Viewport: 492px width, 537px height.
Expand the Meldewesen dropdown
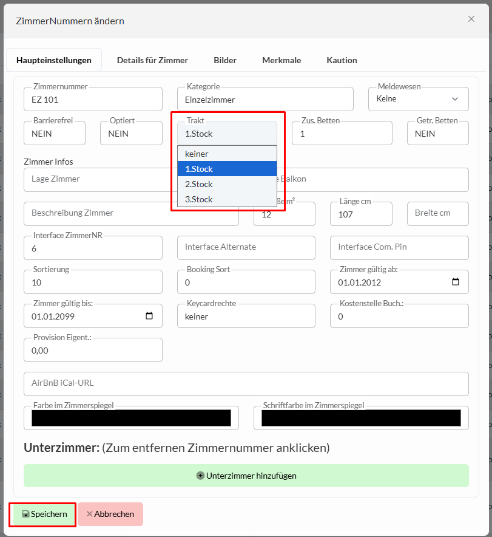(418, 99)
